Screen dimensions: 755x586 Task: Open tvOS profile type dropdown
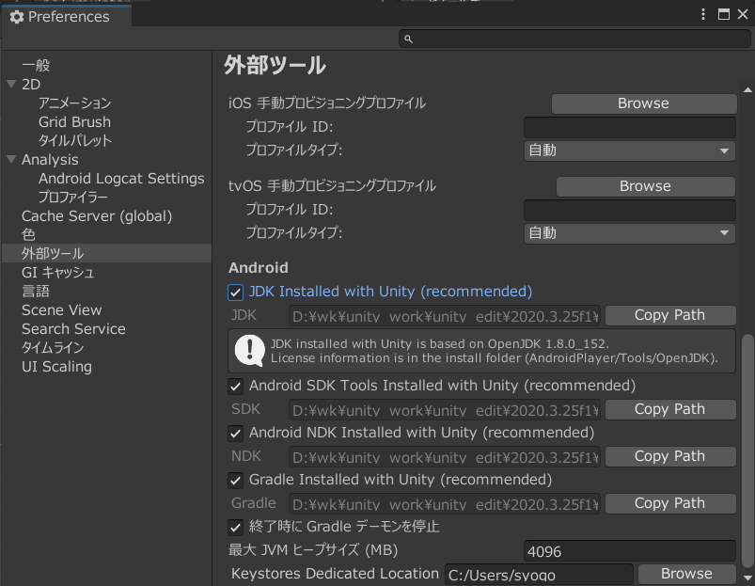[x=629, y=233]
